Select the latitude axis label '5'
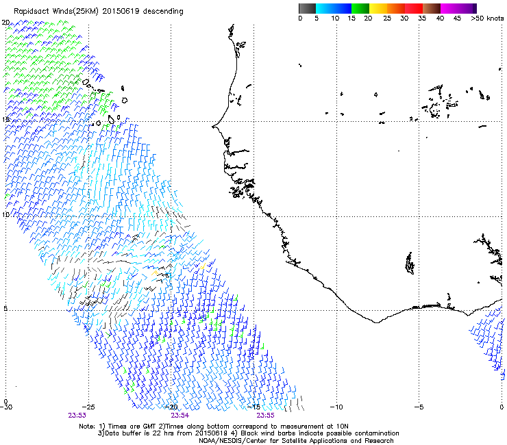This screenshot has width=507, height=445. coord(5,308)
